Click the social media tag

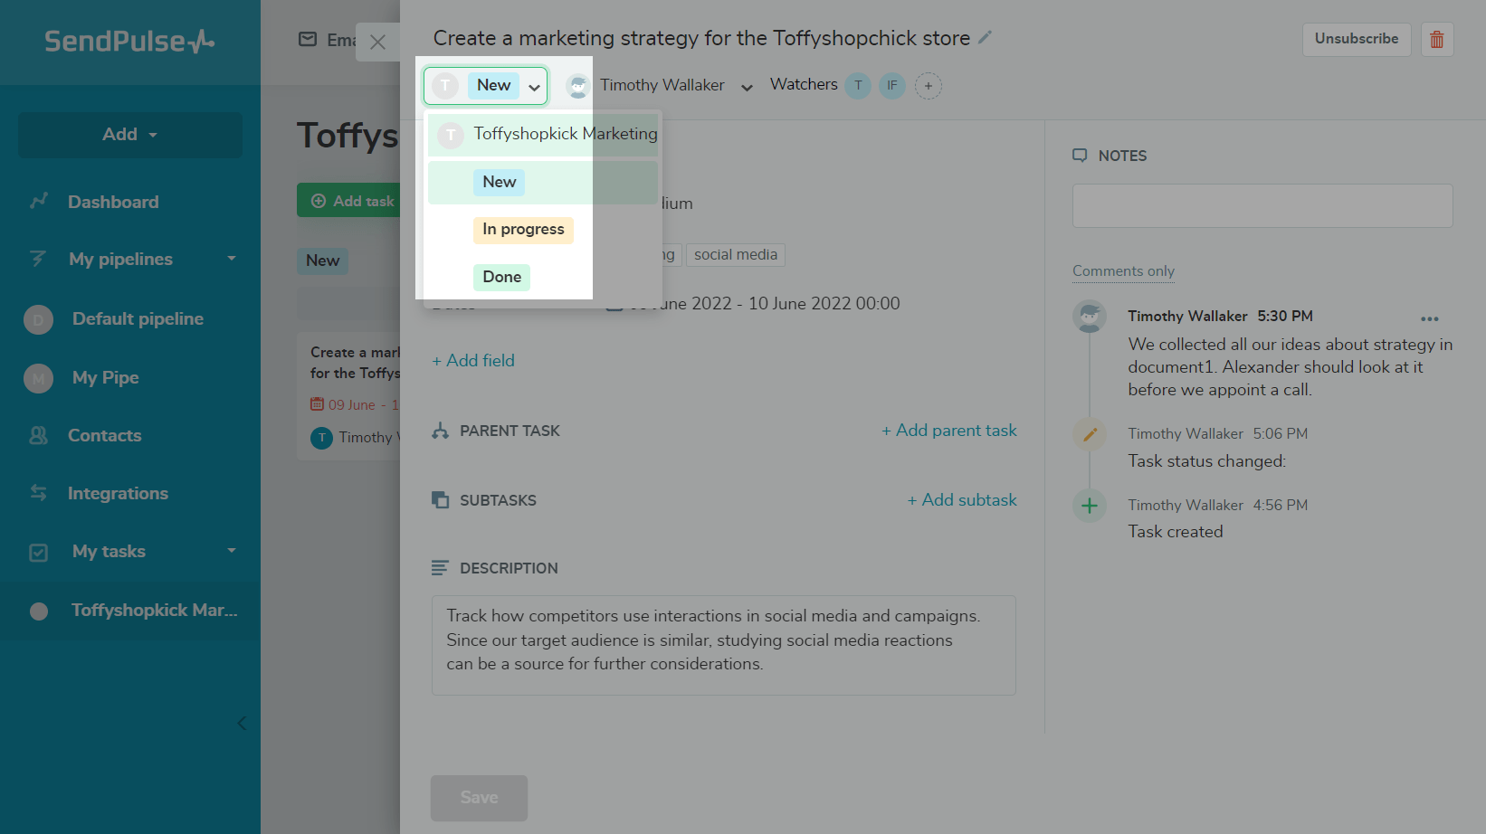click(x=736, y=255)
